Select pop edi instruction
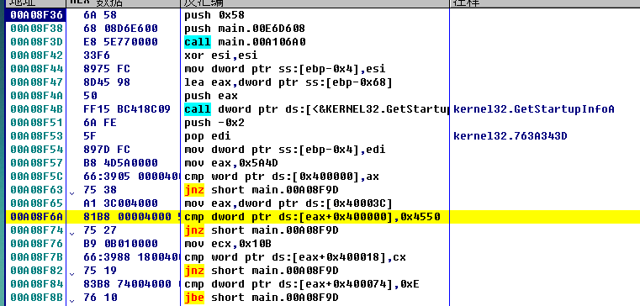 coord(208,136)
